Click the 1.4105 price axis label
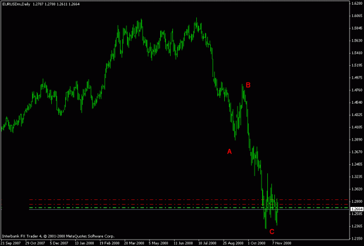The height and width of the screenshot is (246, 364). click(x=357, y=127)
